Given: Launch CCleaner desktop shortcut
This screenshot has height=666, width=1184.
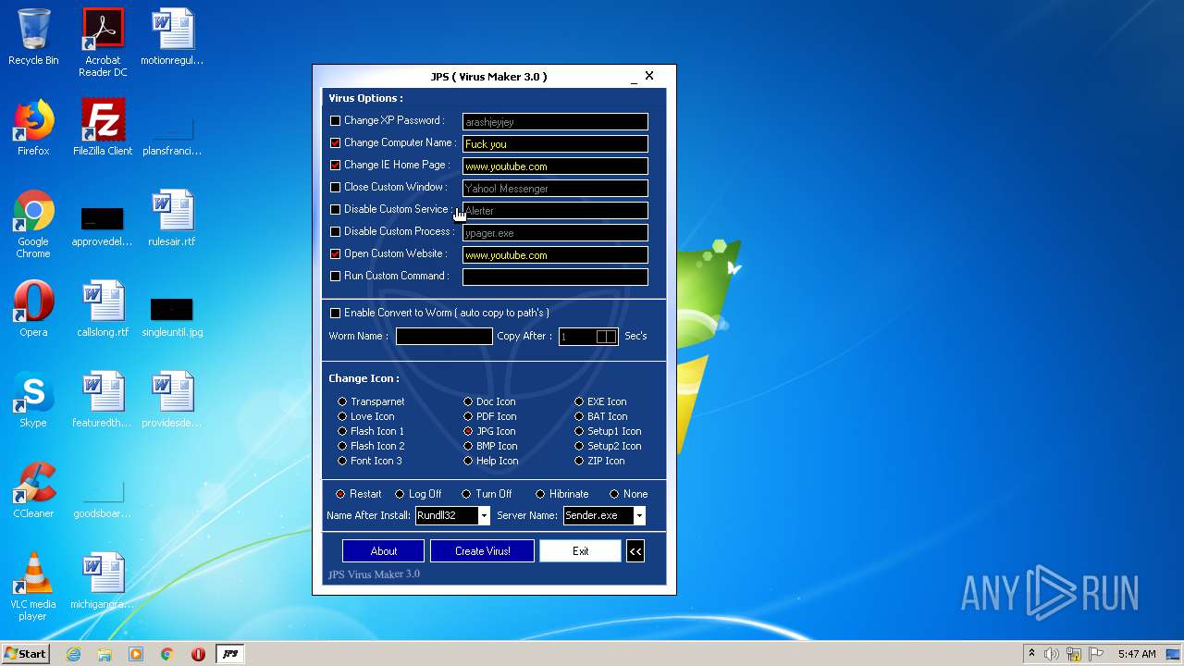Looking at the screenshot, I should pyautogui.click(x=33, y=490).
